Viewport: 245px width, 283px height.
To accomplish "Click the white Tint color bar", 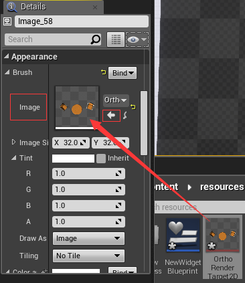I will pyautogui.click(x=73, y=159).
